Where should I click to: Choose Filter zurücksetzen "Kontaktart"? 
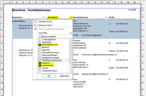click(x=52, y=29)
